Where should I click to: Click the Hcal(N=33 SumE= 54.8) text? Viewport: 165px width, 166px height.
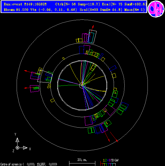[x=101, y=10]
